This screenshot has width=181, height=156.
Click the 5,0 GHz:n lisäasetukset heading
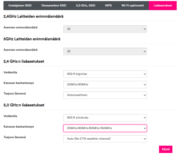coord(24,105)
